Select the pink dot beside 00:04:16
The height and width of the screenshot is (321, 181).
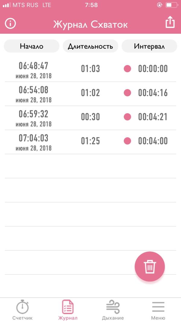coord(127,93)
